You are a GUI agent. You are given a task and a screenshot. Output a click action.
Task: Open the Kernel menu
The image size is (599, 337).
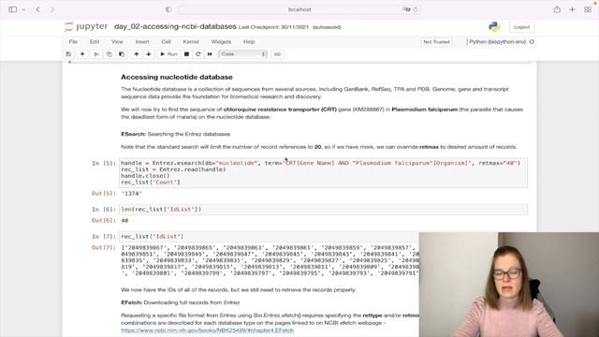[x=191, y=41]
